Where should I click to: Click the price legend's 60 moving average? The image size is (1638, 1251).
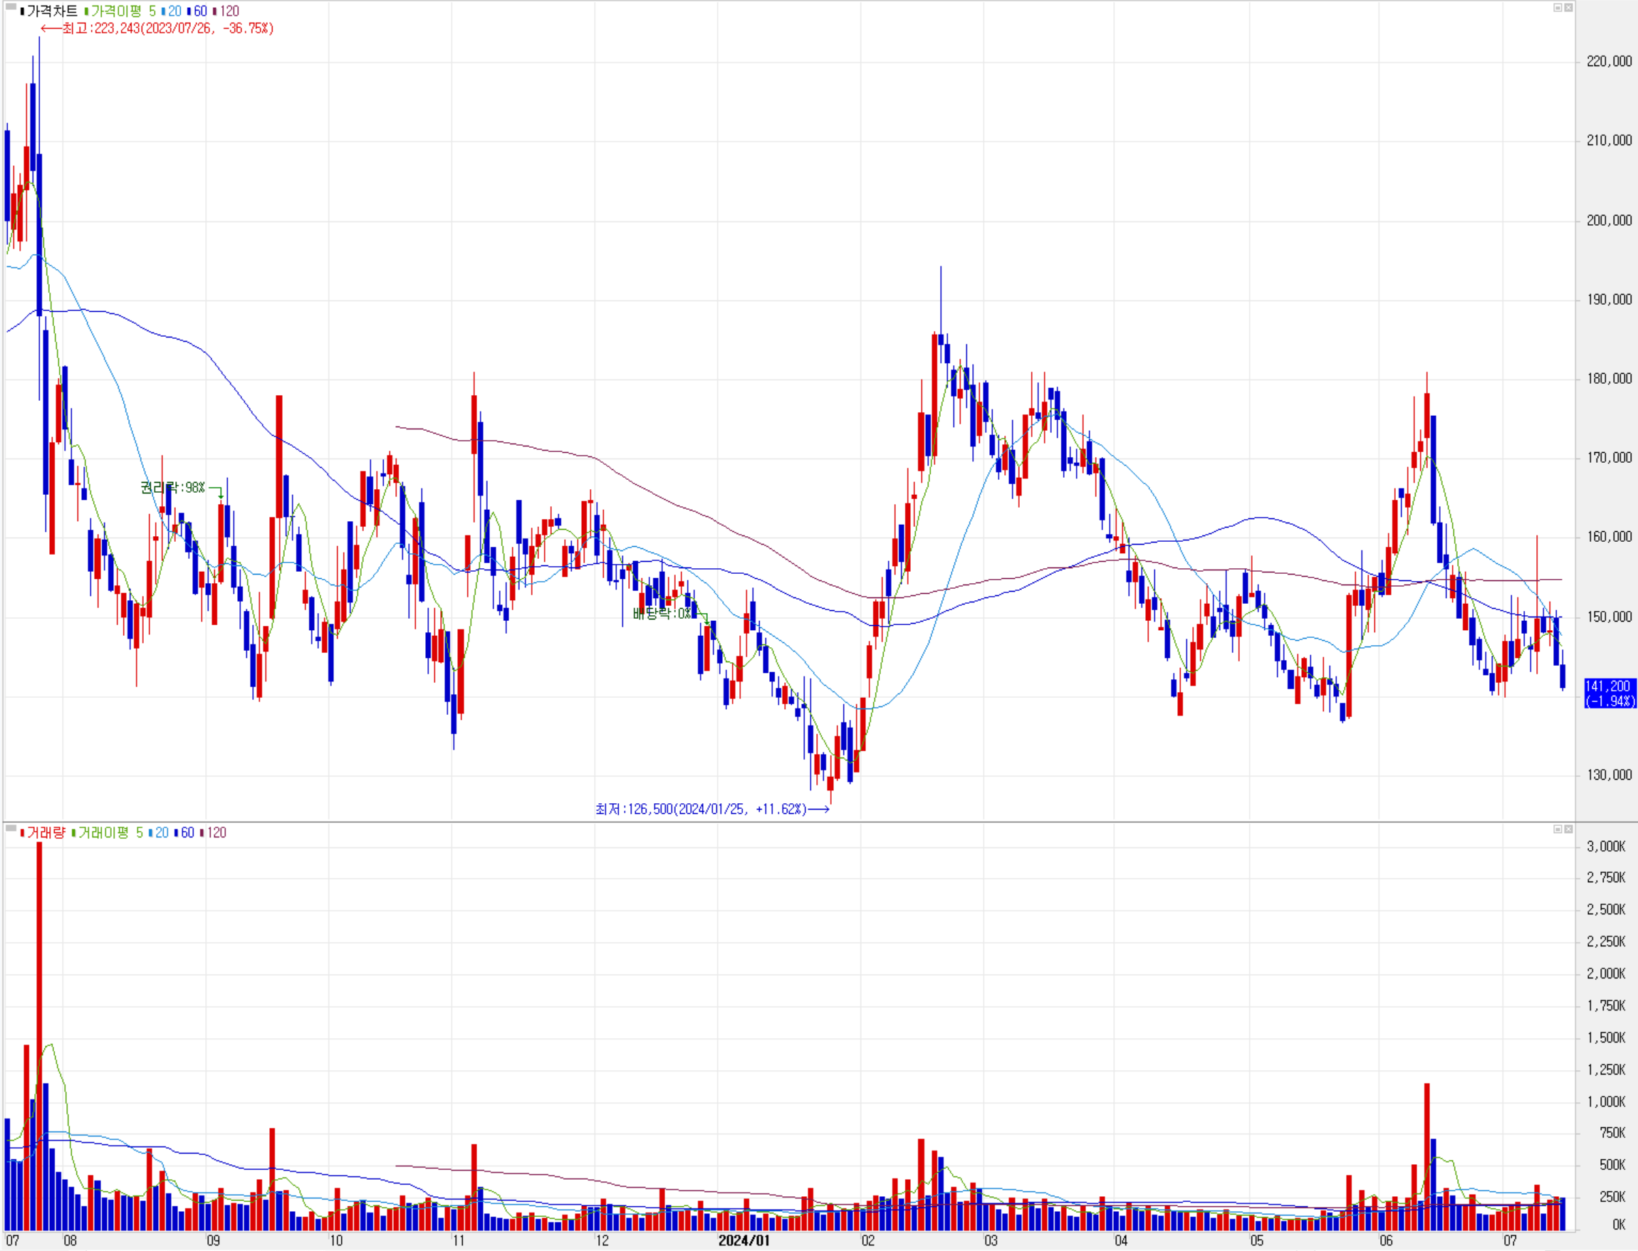(199, 12)
